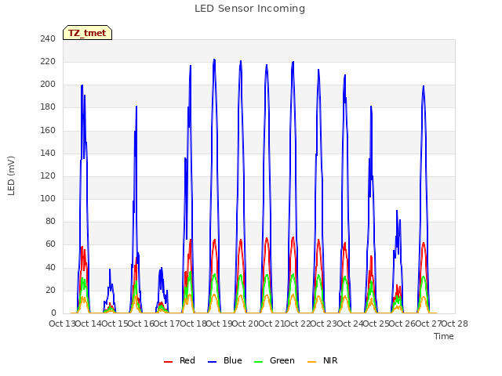Image resolution: width=502 pixels, height=376 pixels.
Task: Click the red legend color marker
Action: point(168,362)
